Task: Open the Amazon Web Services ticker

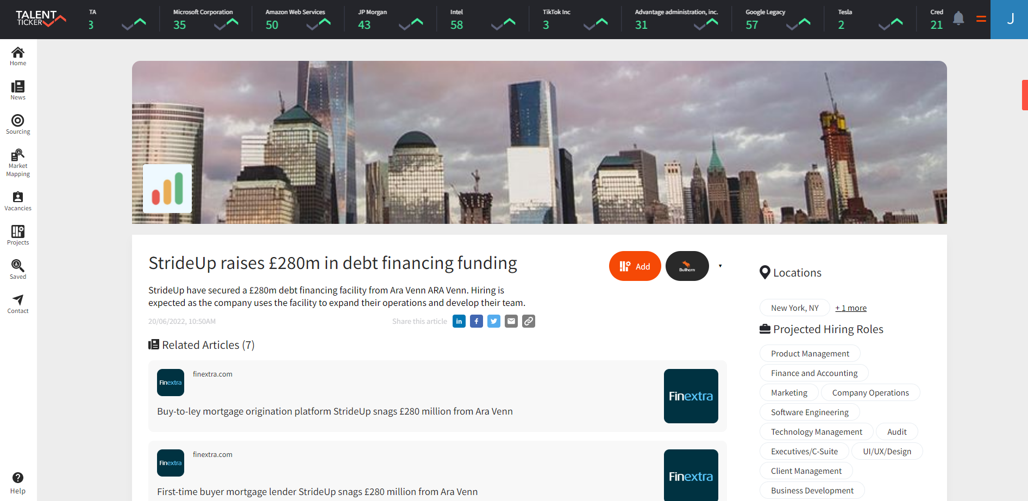Action: tap(298, 20)
